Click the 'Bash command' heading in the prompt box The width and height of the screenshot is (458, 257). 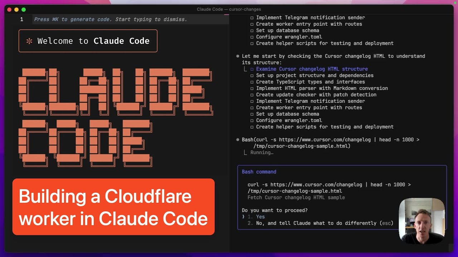click(259, 172)
